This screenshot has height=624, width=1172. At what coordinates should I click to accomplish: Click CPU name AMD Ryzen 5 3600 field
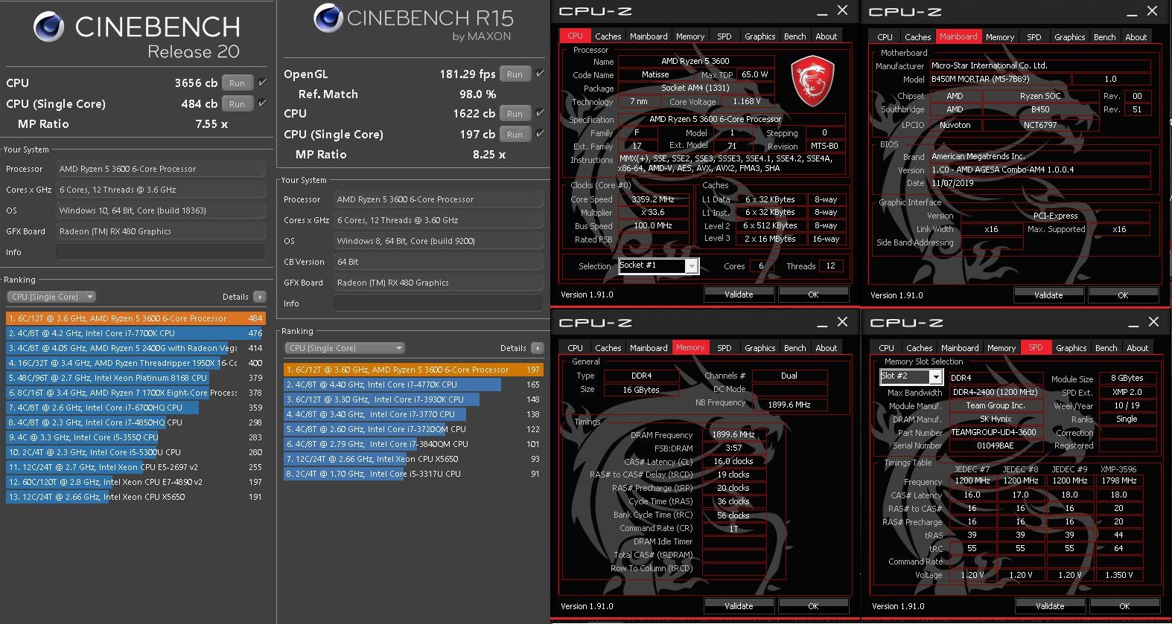click(695, 61)
